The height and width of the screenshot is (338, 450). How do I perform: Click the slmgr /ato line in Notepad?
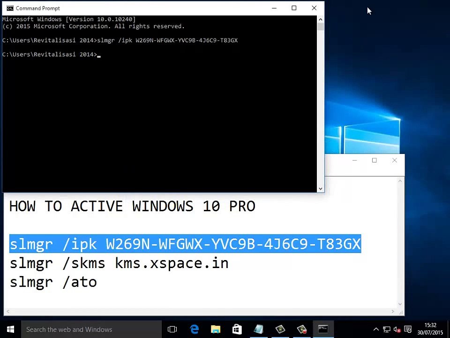coord(53,282)
